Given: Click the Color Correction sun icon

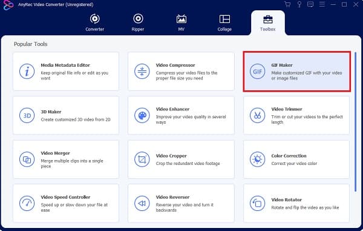Looking at the screenshot, I should pos(258,159).
